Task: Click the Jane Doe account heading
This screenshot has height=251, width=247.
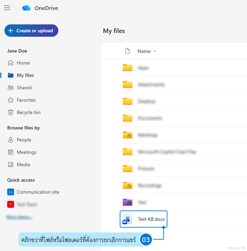Action: [x=17, y=51]
